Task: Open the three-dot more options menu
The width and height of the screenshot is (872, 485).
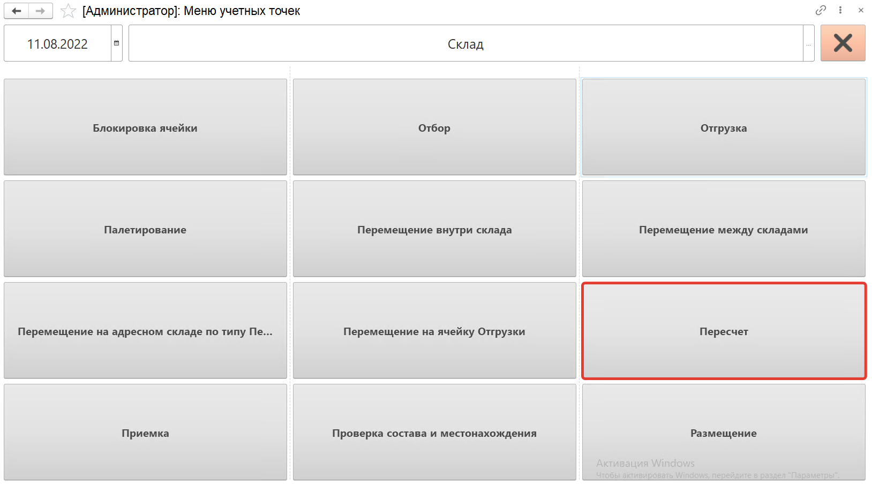Action: (840, 10)
